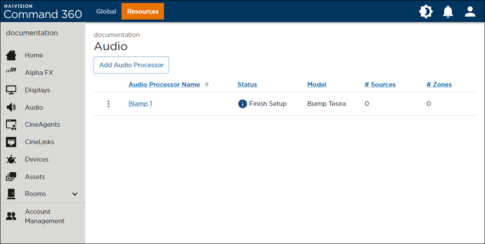Sort by Audio Processor Name column

point(164,84)
